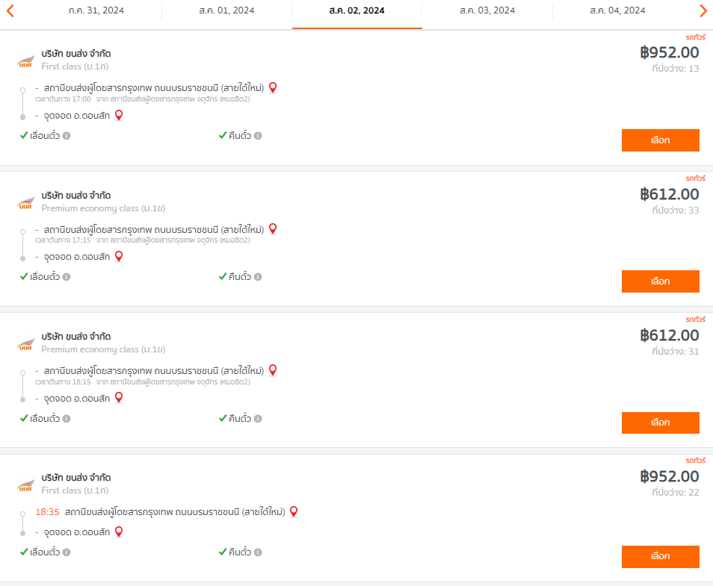This screenshot has width=713, height=586.
Task: Select the 17:00 First class ฿952 trip
Action: point(660,140)
